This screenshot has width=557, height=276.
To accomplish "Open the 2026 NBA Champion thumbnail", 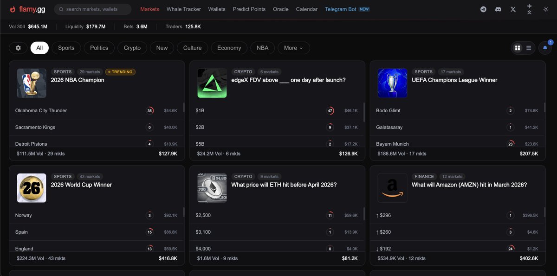I will [32, 83].
